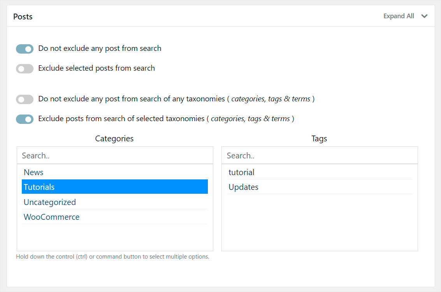Click the Categories search field
The height and width of the screenshot is (292, 441).
pos(115,155)
